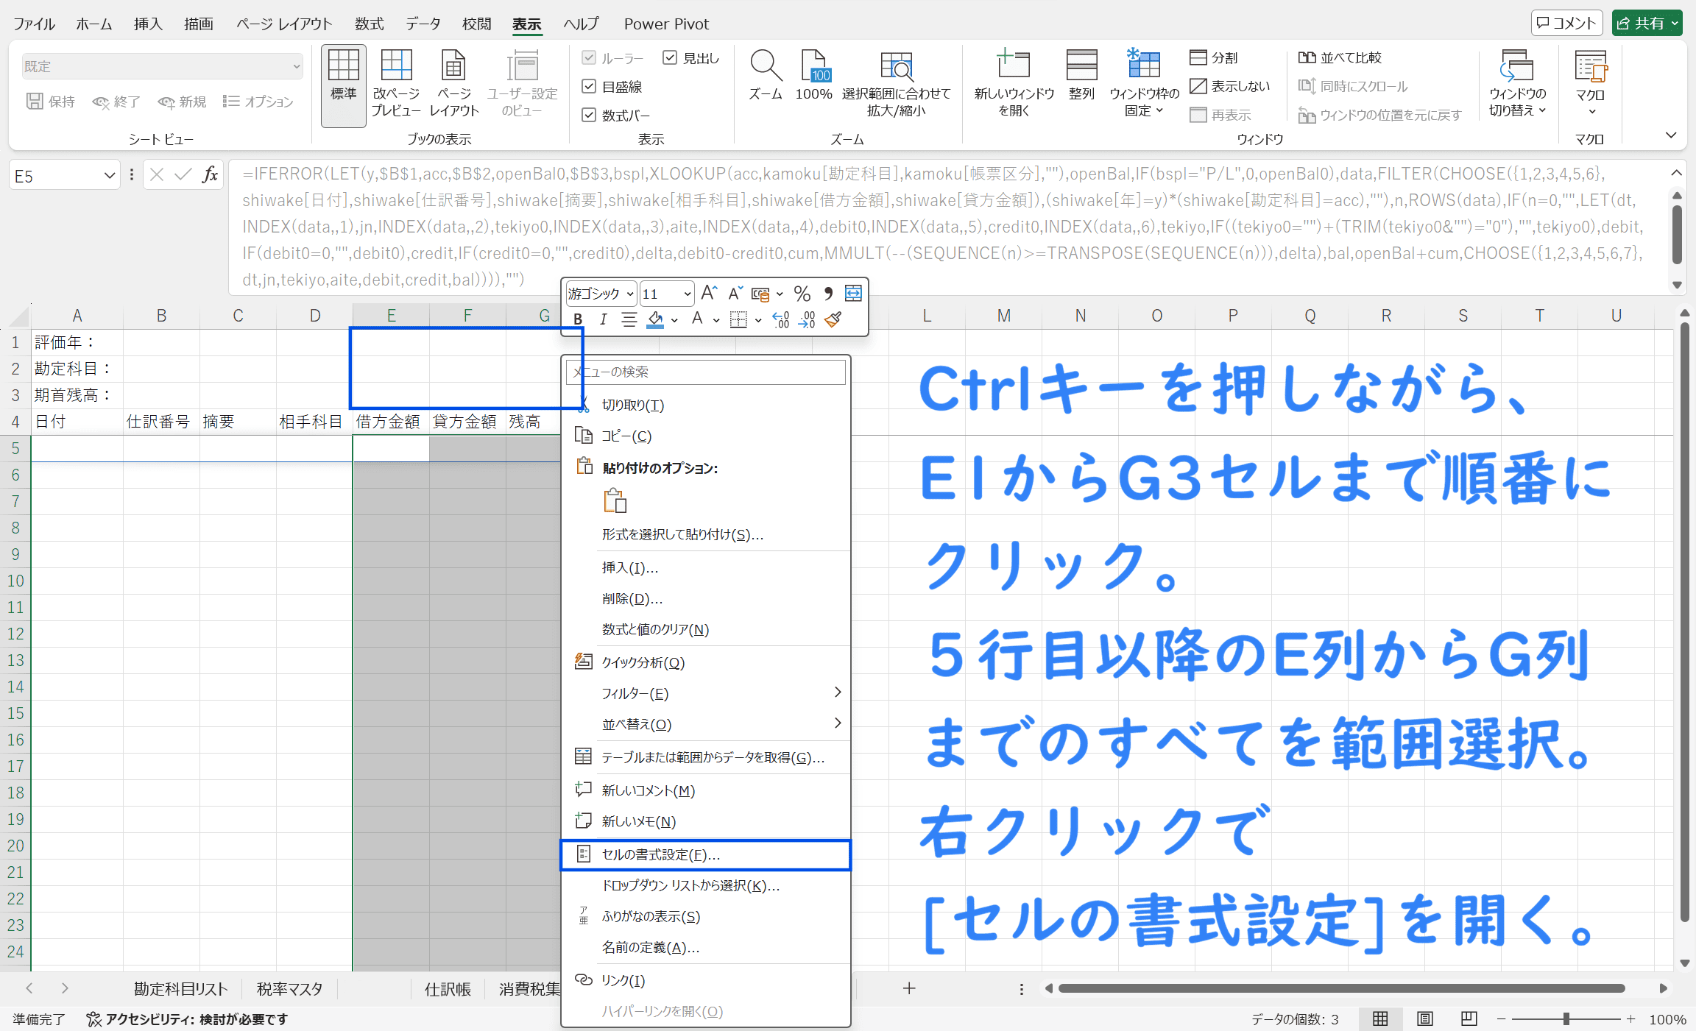Open the 仕訳帳 sheet tab
The image size is (1696, 1031).
pos(448,989)
